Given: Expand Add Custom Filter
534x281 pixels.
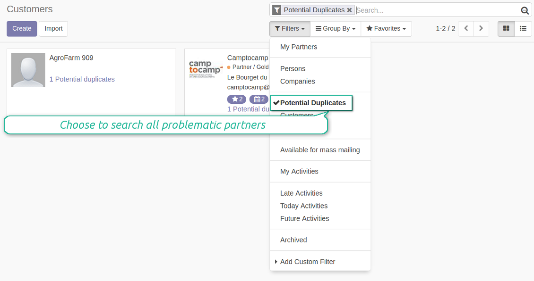Looking at the screenshot, I should [x=307, y=262].
